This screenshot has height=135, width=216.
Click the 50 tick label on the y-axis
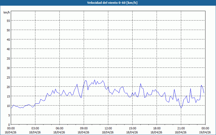click(8, 30)
